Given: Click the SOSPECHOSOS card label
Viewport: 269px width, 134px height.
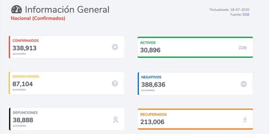Looking at the screenshot, I should pos(26,77).
